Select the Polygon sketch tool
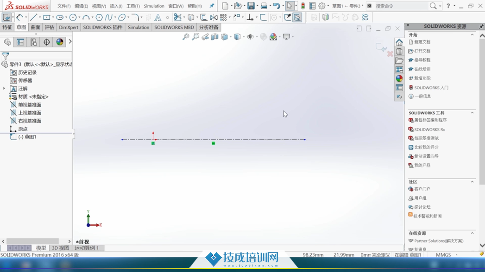 [x=99, y=17]
